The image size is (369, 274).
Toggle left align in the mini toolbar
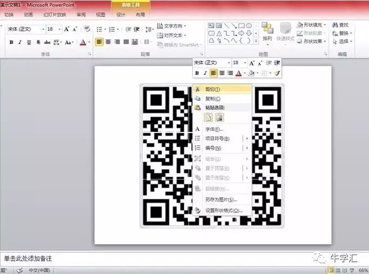(x=213, y=73)
